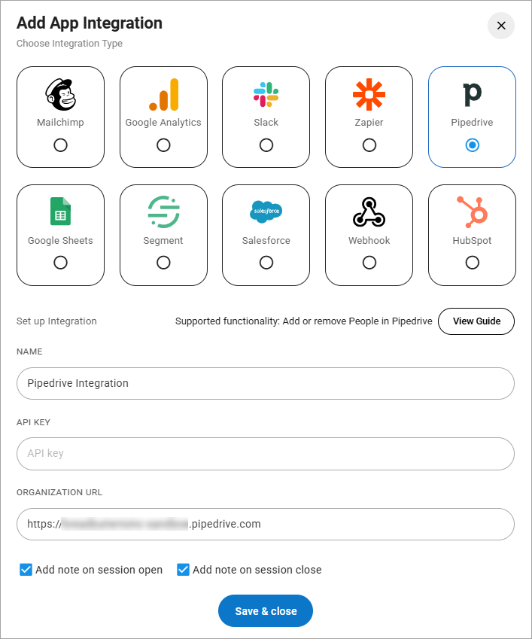Screen dimensions: 532x639
Task: Select the Segment integration logo
Action: [163, 211]
